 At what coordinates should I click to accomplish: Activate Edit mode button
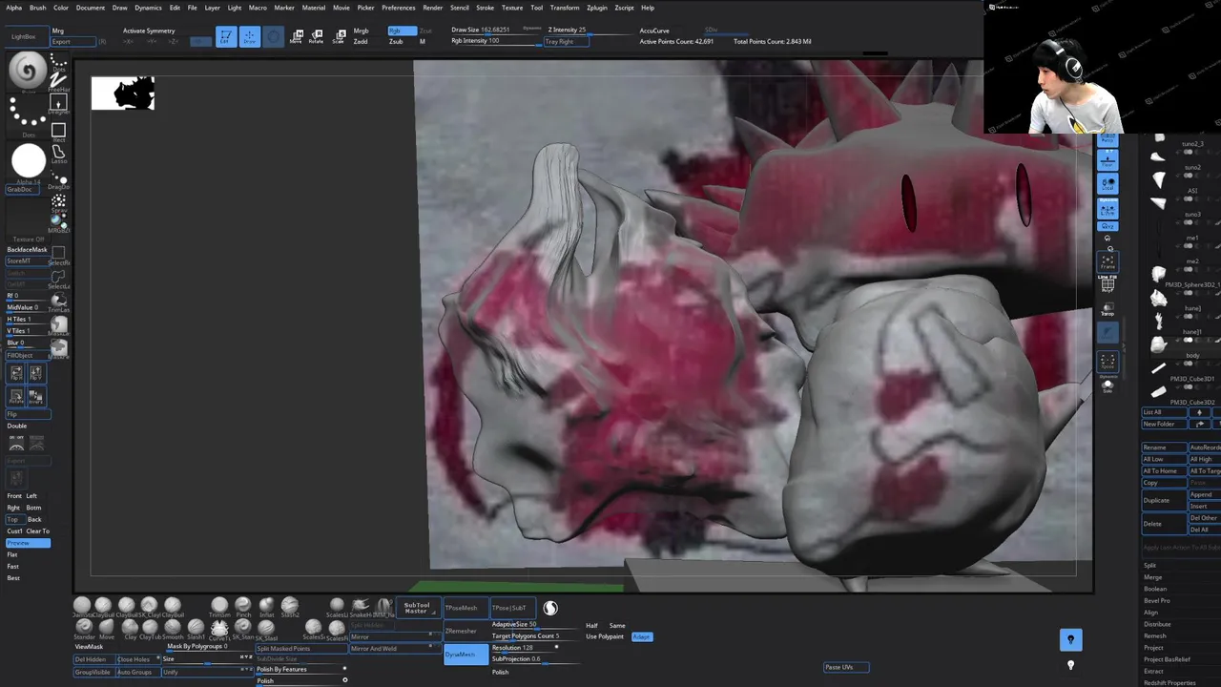tap(225, 36)
